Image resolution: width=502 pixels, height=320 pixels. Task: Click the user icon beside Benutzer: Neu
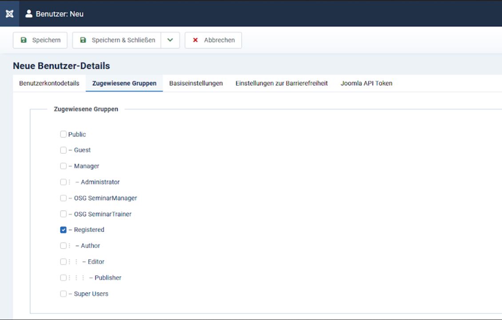click(29, 14)
